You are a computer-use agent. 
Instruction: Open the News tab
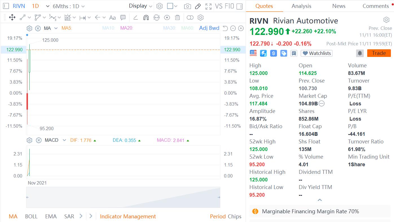point(339,6)
